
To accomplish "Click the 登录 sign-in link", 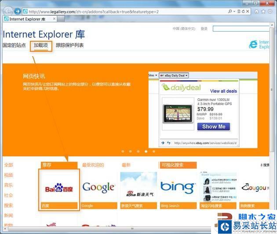I will pyautogui.click(x=204, y=29).
